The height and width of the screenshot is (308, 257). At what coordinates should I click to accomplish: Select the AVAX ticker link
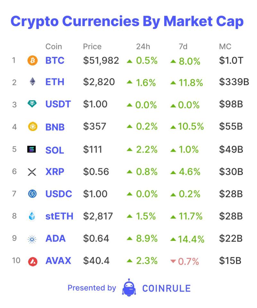(58, 261)
